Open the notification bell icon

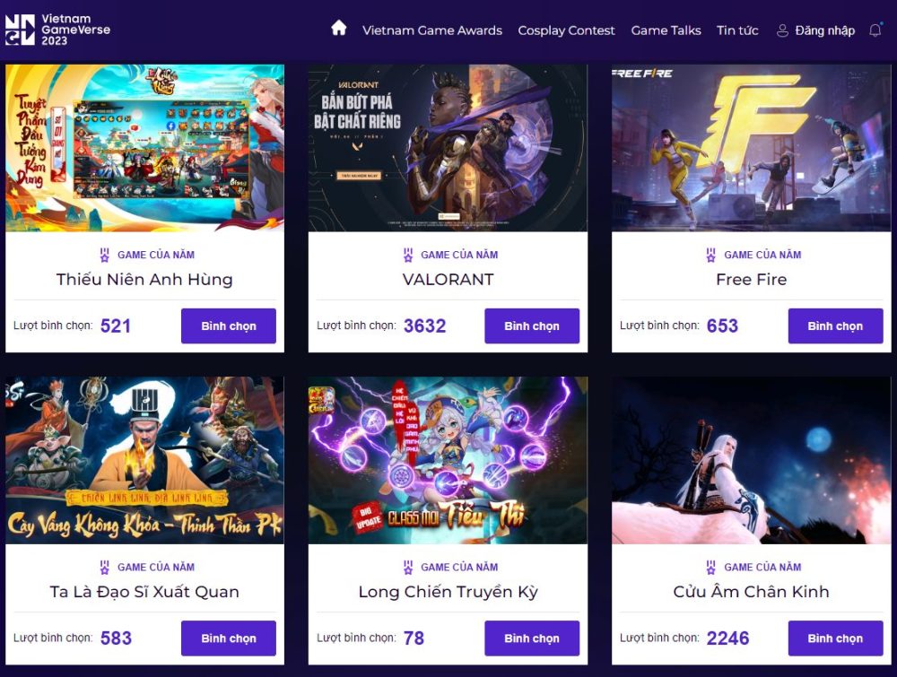(x=875, y=30)
